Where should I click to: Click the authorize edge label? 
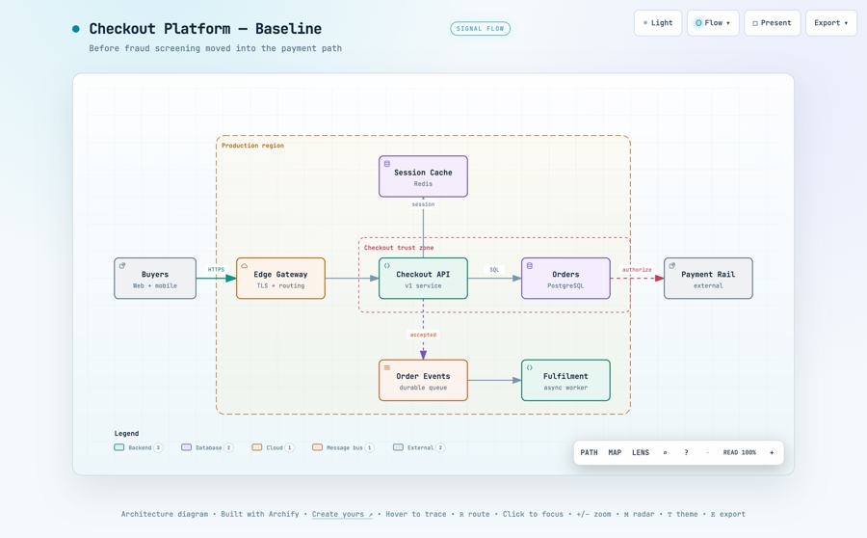637,270
